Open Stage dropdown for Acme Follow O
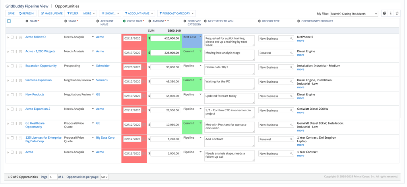 click(x=93, y=37)
